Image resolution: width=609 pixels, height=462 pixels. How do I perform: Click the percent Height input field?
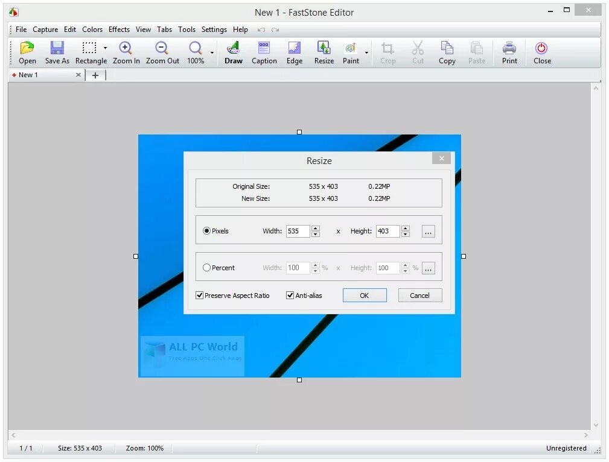tap(387, 268)
